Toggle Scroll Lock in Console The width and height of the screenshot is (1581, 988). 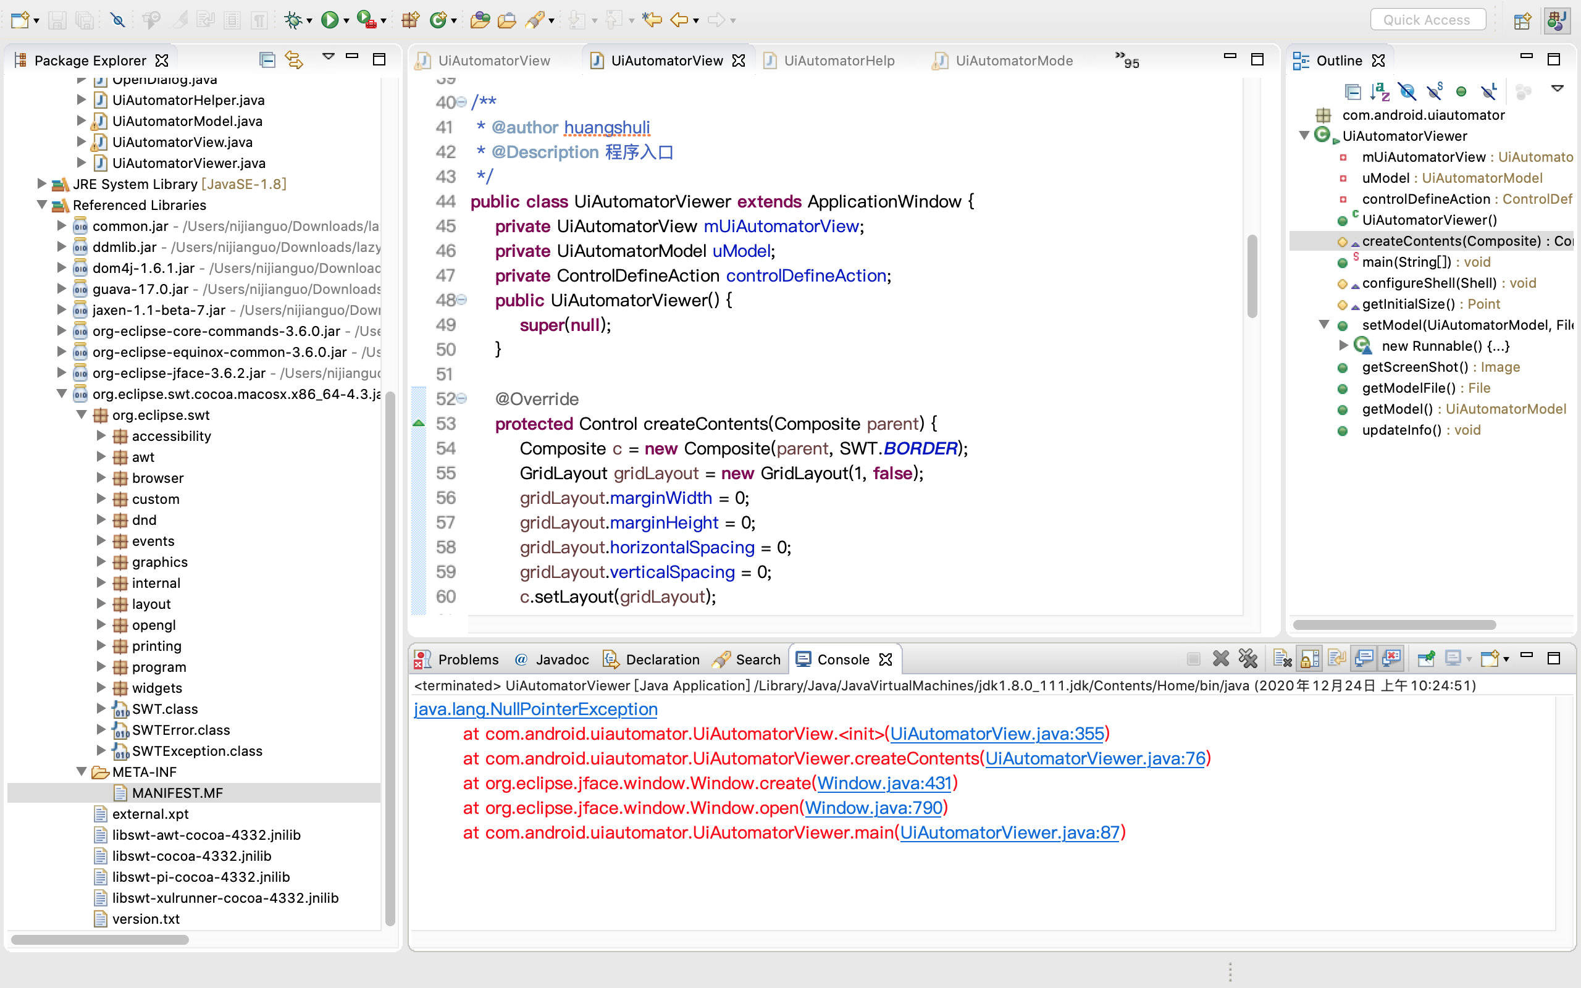[x=1310, y=659]
